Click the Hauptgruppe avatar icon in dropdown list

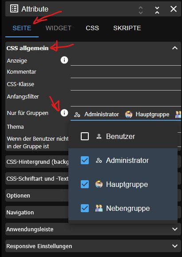tap(99, 184)
